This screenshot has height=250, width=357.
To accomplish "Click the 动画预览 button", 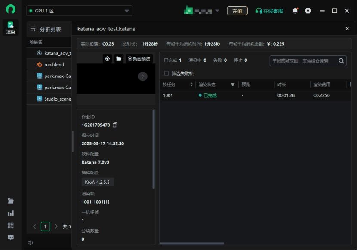I will tap(139, 59).
